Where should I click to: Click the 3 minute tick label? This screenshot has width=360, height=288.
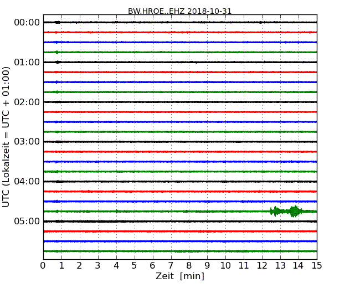click(x=98, y=266)
